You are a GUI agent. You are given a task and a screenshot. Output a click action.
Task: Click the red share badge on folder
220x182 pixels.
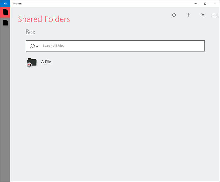coord(29,65)
